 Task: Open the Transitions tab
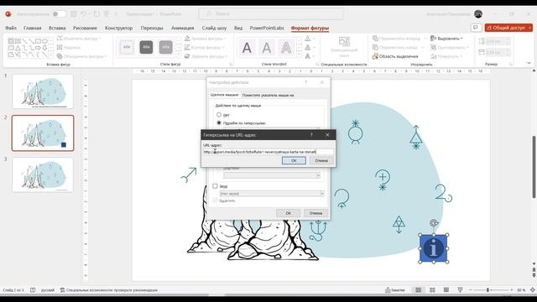click(x=152, y=28)
